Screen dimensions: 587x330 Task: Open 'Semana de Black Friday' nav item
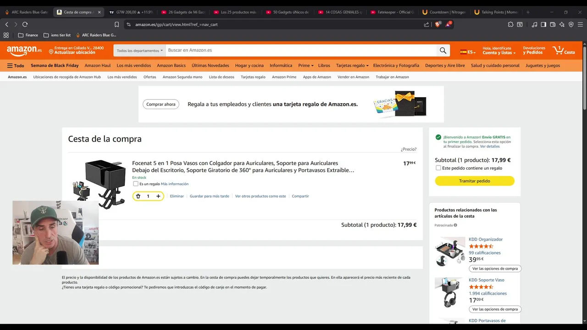point(55,66)
